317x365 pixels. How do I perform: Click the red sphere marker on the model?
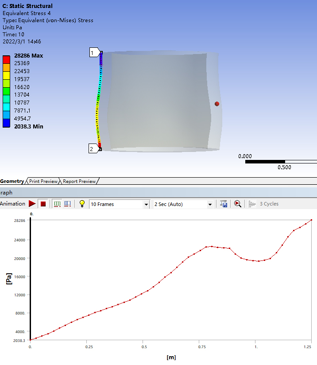click(217, 104)
